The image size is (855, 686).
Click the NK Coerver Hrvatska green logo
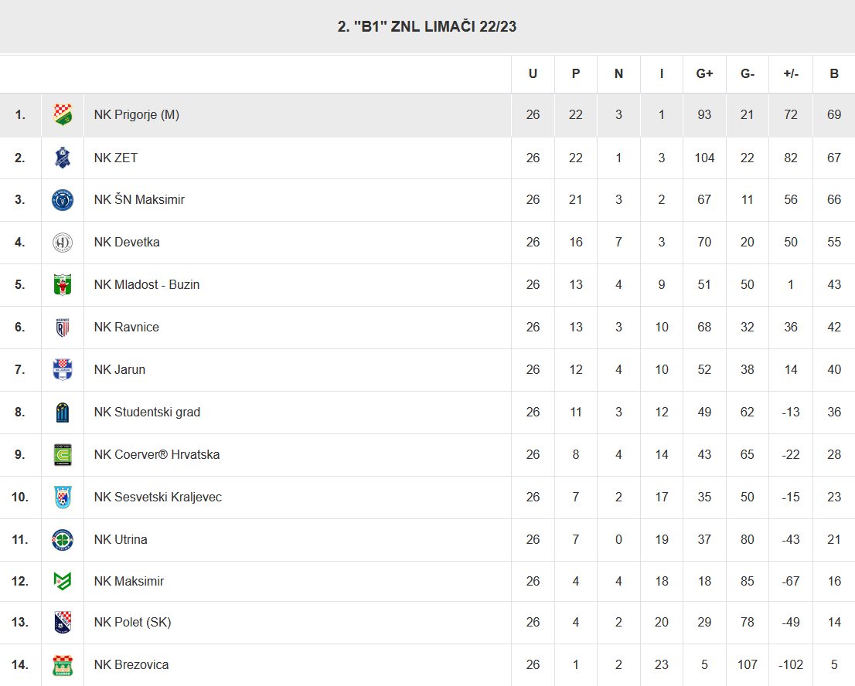pos(63,454)
